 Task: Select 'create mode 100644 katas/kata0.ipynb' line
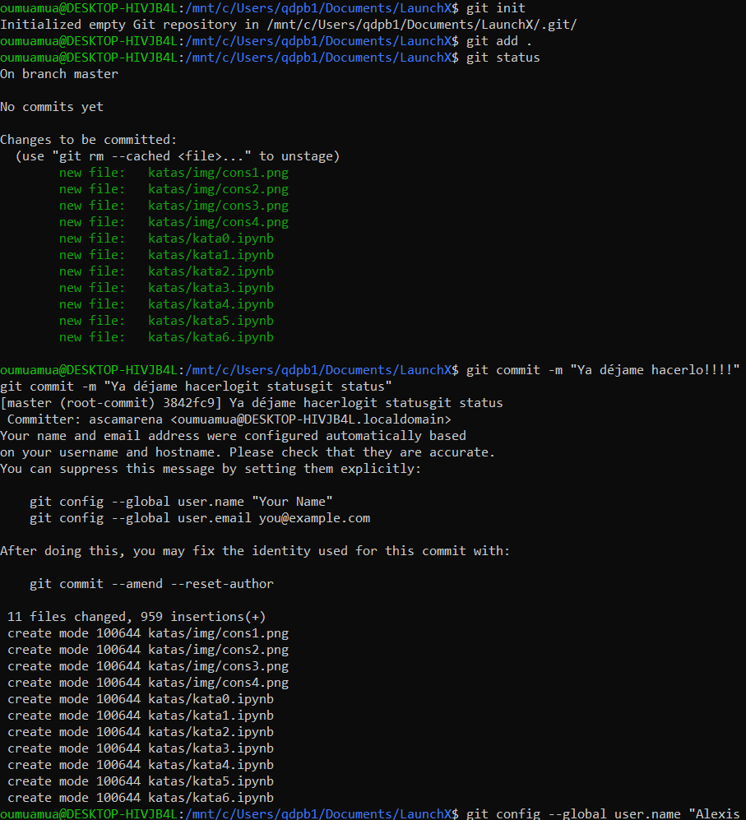click(141, 698)
